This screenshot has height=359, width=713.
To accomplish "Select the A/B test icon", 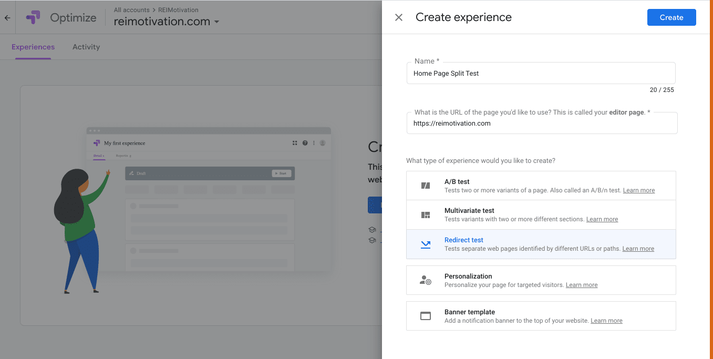I will (426, 186).
